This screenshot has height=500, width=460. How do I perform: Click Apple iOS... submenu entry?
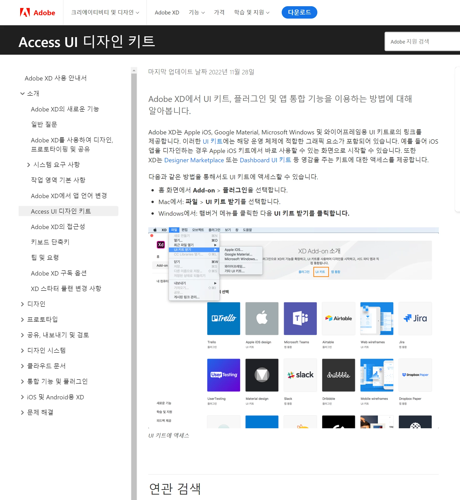coord(234,249)
